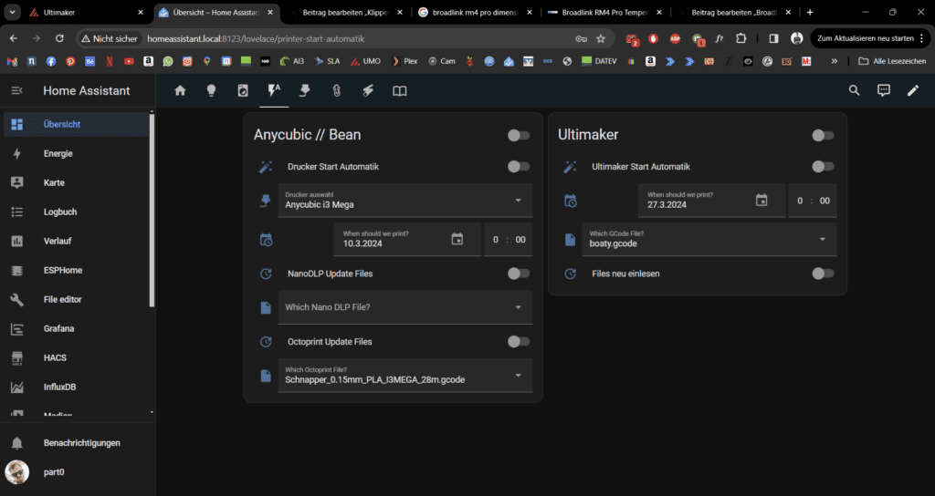Open the Plex bookmark
Screen dimensions: 935x496
pos(404,61)
